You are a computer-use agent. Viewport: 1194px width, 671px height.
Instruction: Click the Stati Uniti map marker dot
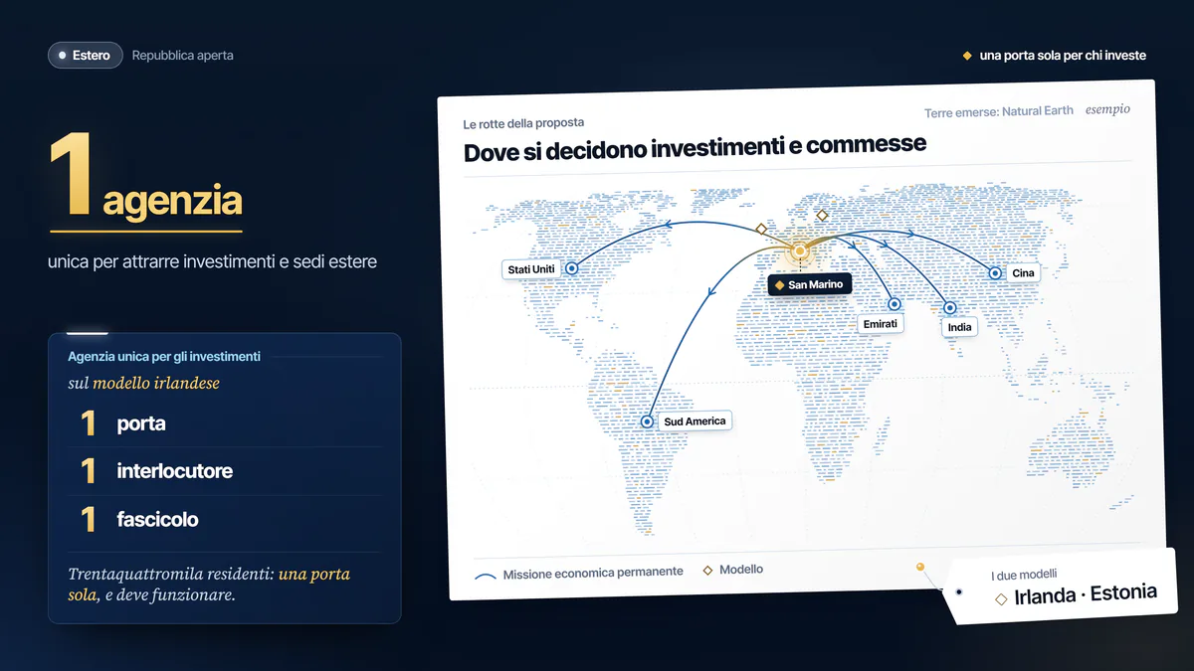click(571, 268)
